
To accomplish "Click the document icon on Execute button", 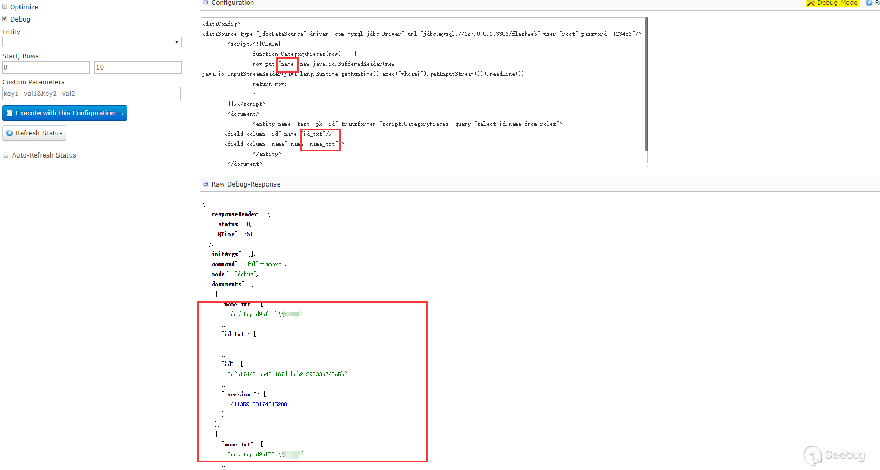I will point(9,113).
